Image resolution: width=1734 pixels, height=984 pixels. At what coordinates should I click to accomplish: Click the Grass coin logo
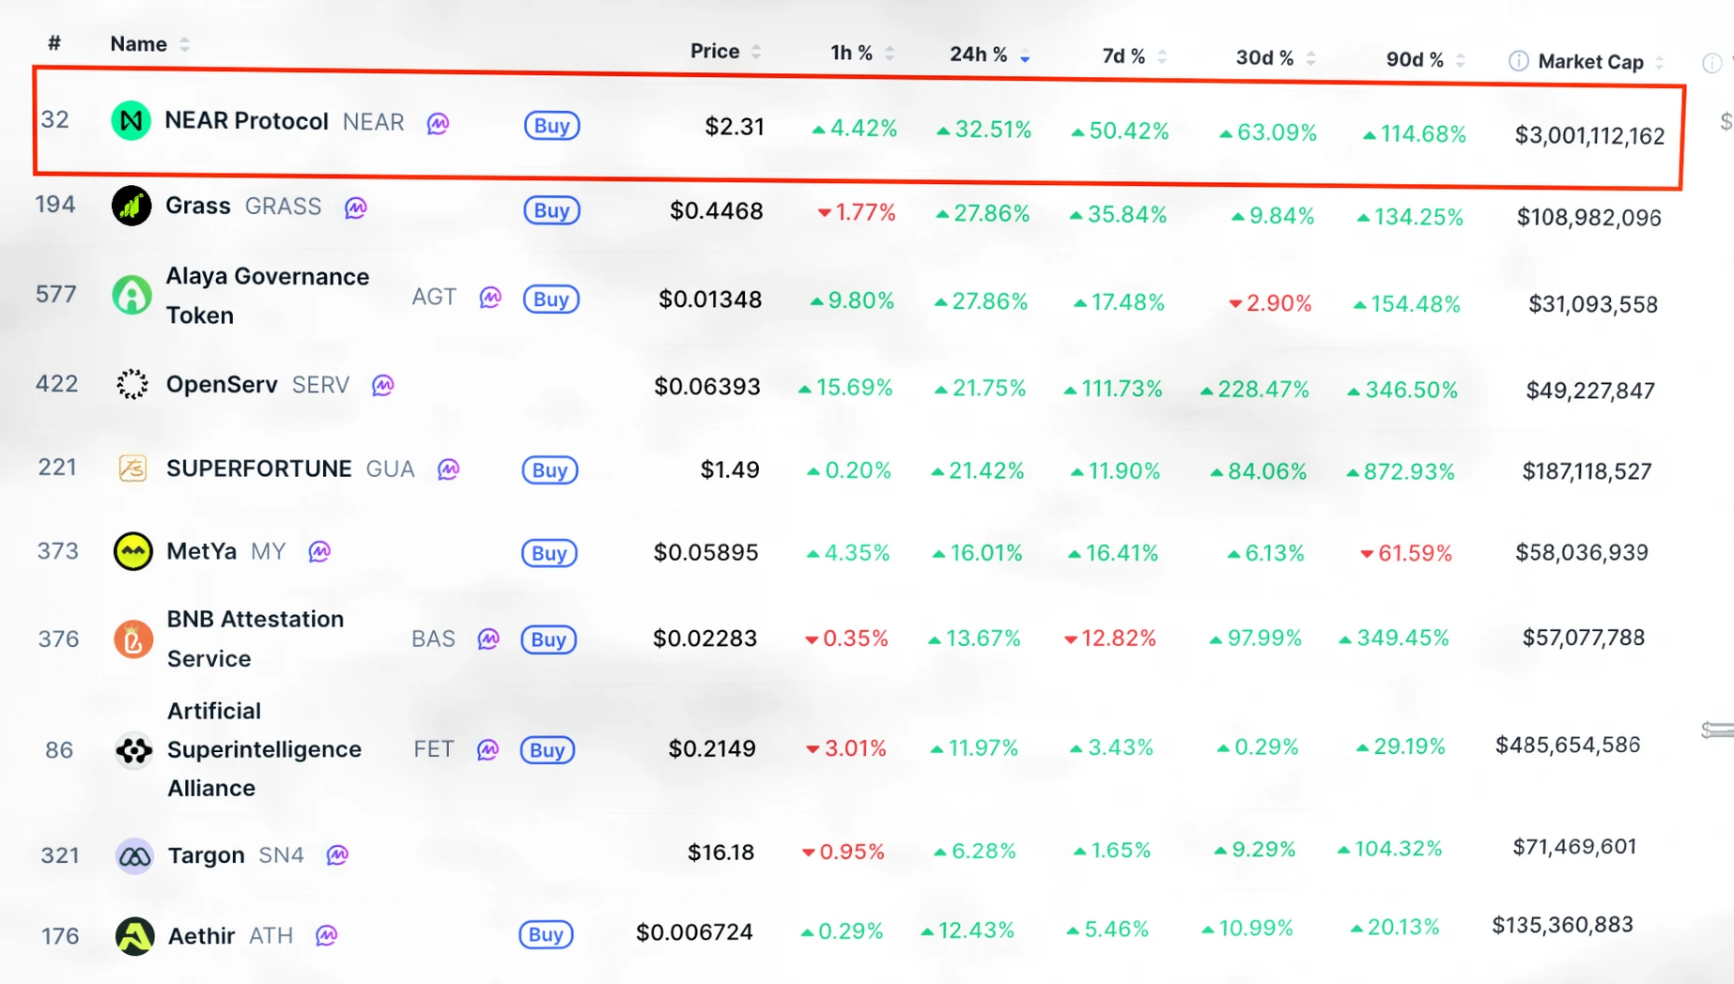(x=132, y=206)
